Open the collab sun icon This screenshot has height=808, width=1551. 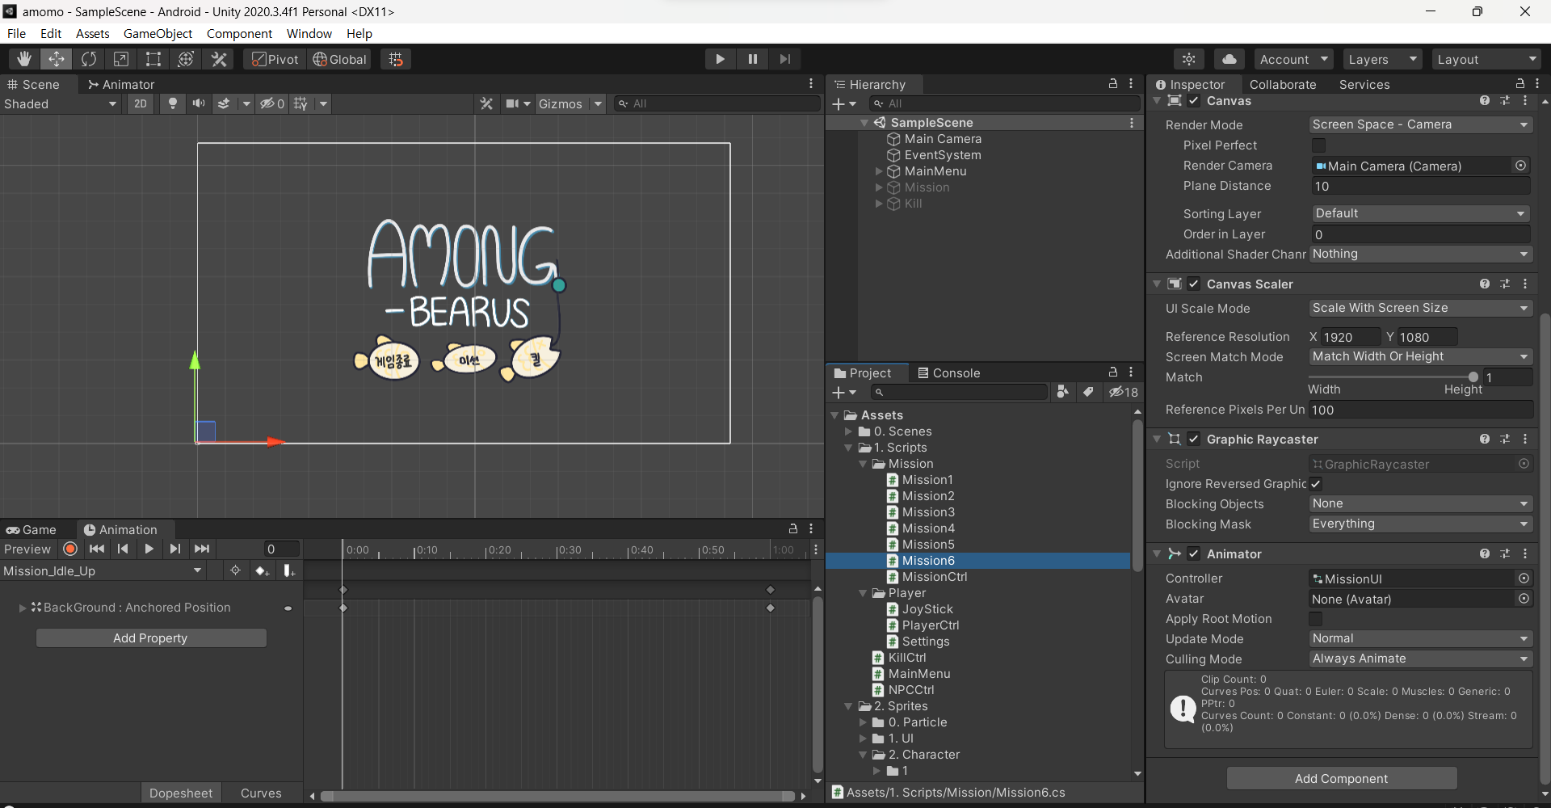1189,59
